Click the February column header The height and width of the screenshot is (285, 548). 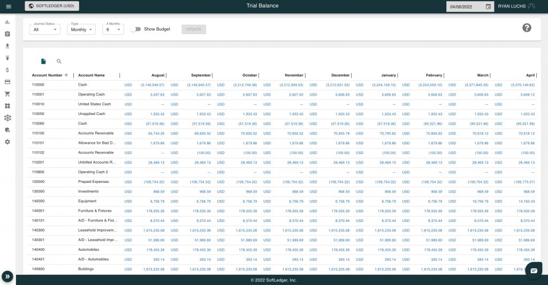tap(434, 75)
